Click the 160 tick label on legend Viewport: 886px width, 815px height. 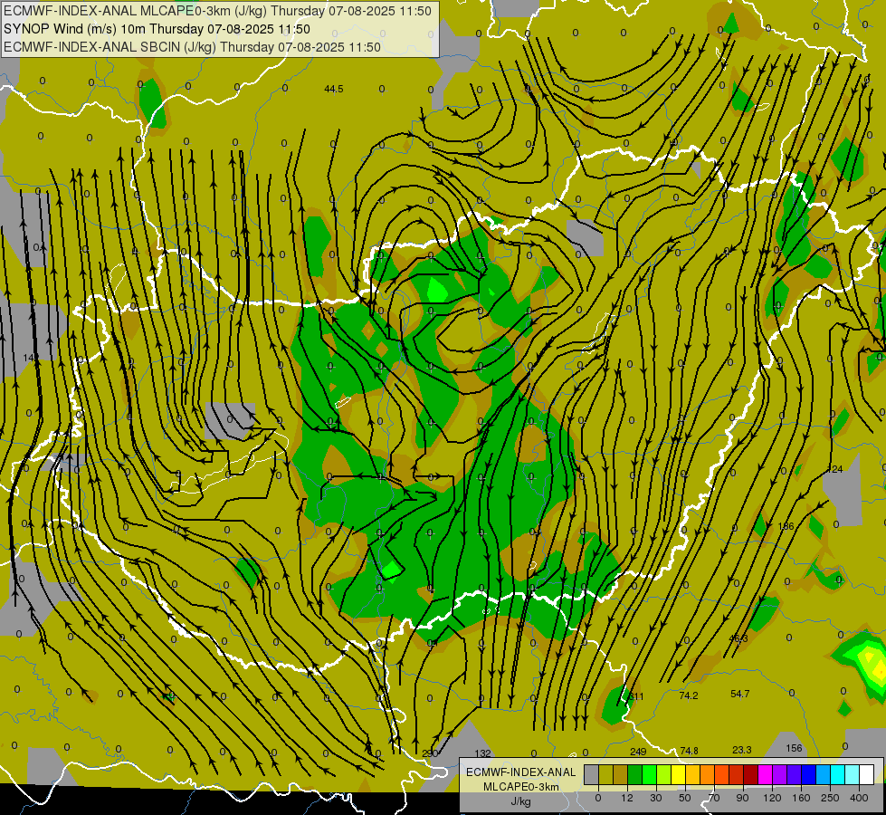(801, 798)
